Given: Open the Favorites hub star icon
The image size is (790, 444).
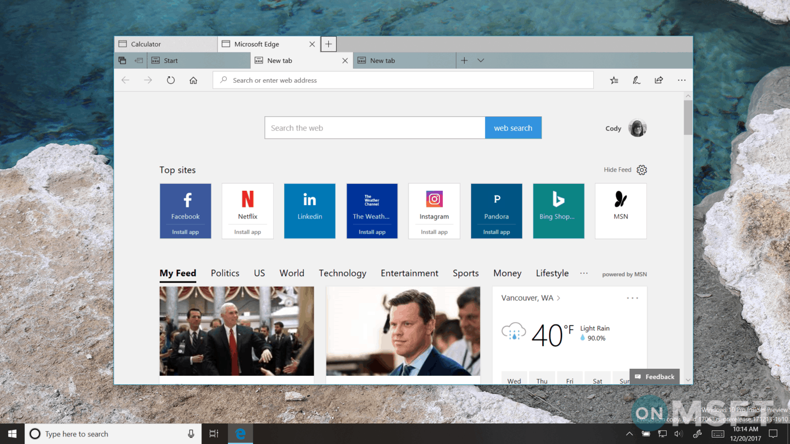Looking at the screenshot, I should click(x=614, y=80).
